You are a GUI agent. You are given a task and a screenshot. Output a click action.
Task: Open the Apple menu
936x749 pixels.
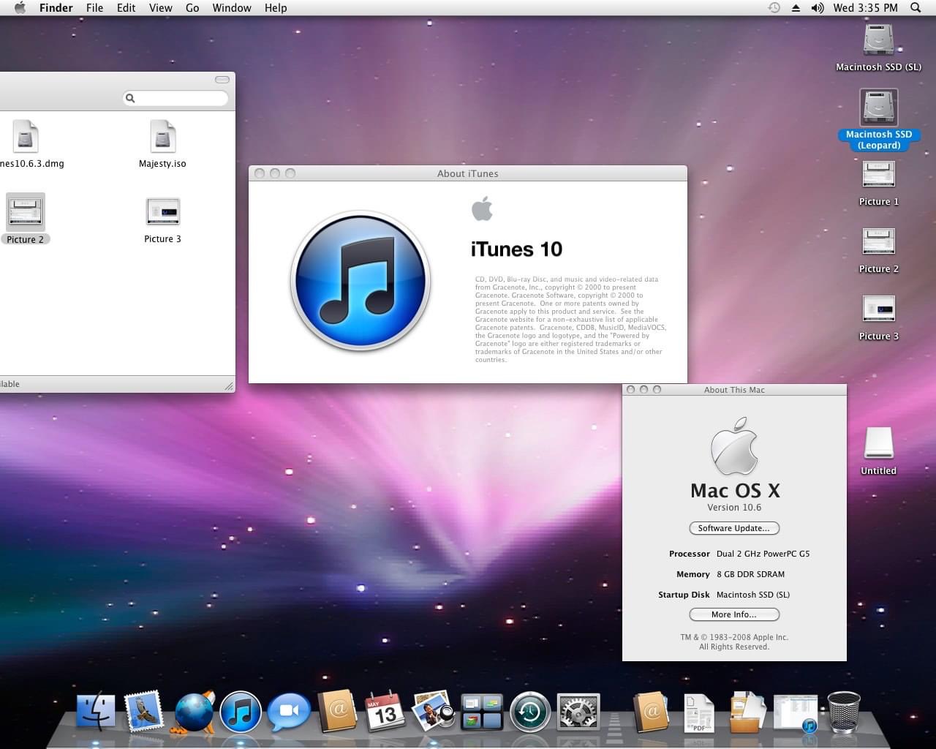[x=20, y=8]
